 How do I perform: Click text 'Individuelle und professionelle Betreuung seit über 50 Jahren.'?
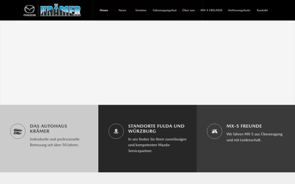[55, 142]
